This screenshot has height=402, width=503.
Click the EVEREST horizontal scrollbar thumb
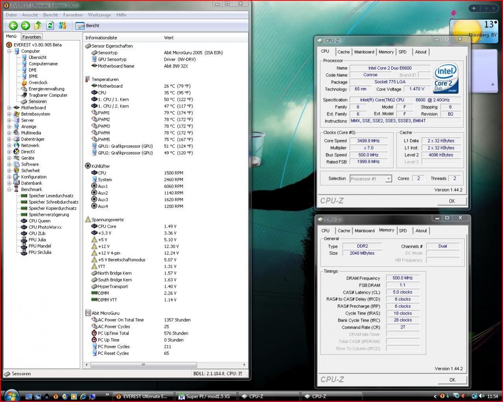tap(144, 365)
